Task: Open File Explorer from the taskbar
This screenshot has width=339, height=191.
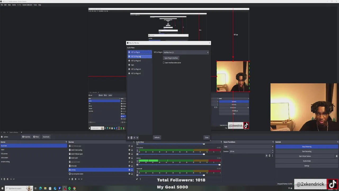Action: [45, 188]
